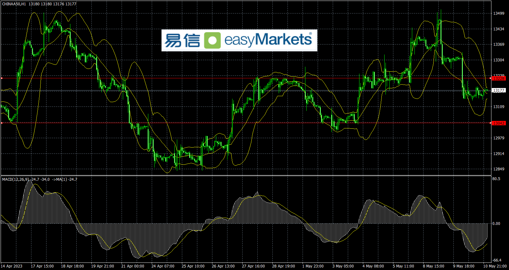The height and width of the screenshot is (270, 509).
Task: Click the red 13228 price level tag
Action: tap(499, 79)
